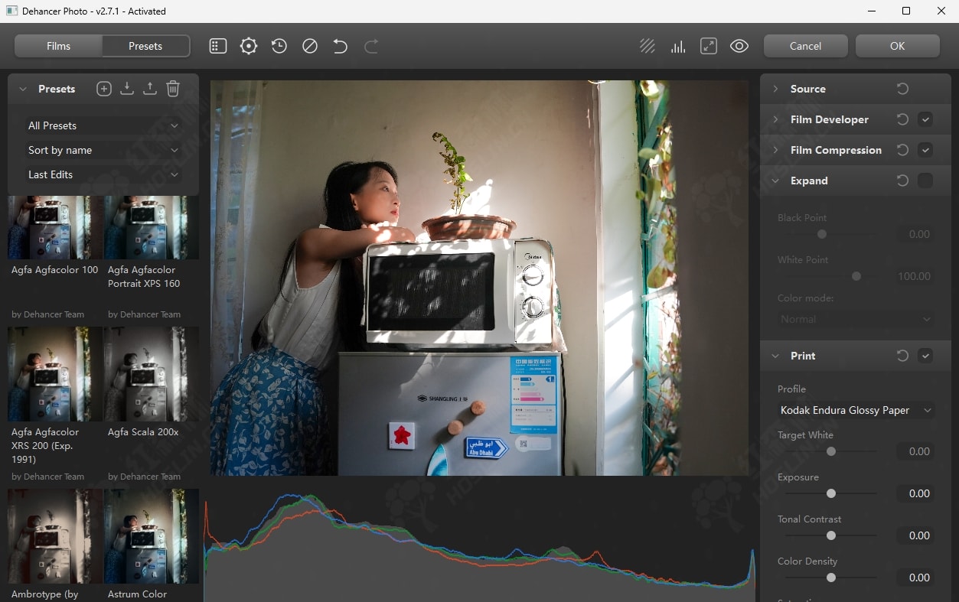Select the Astrum Color preset thumbnail
The height and width of the screenshot is (602, 959).
tap(151, 536)
